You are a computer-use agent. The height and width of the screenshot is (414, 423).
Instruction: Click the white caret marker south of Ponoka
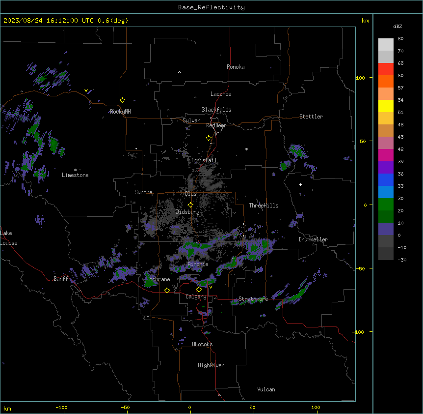click(180, 72)
